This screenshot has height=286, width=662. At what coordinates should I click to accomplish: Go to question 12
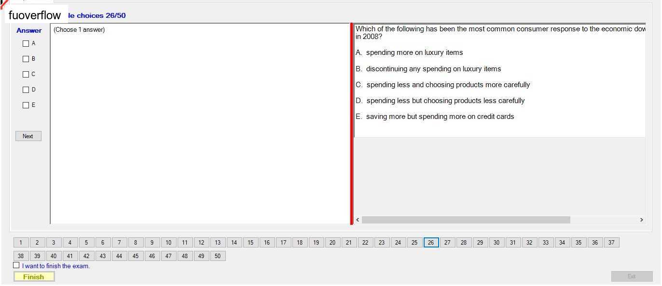(x=201, y=243)
